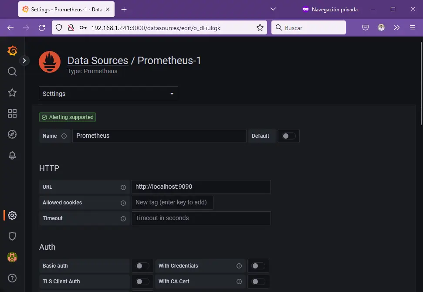
Task: Open Starred dashboards star icon in sidebar
Action: 12,92
